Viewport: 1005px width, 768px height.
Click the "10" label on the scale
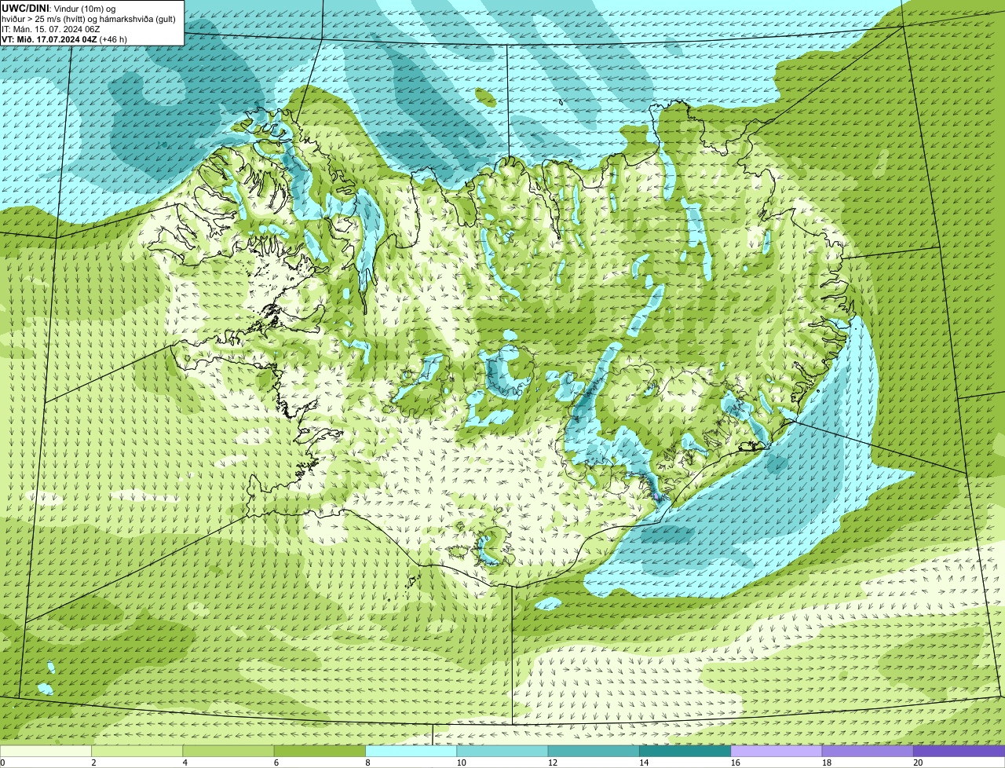461,763
